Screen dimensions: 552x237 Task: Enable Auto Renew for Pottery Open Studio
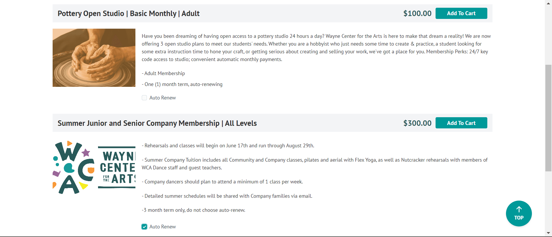pyautogui.click(x=144, y=98)
